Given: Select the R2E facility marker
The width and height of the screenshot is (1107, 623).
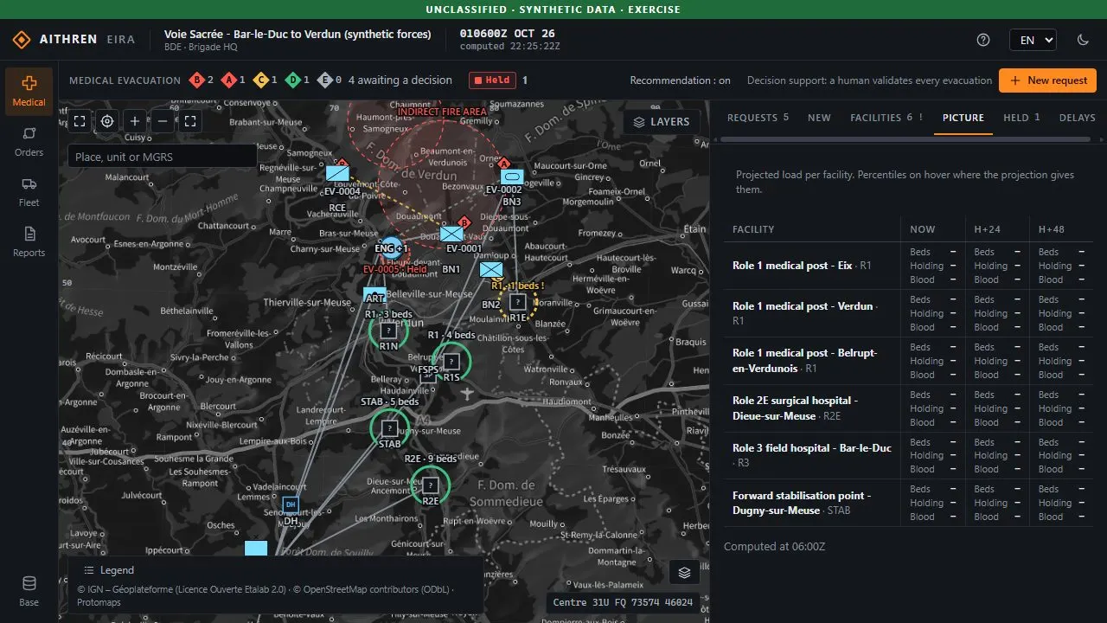Looking at the screenshot, I should [430, 485].
